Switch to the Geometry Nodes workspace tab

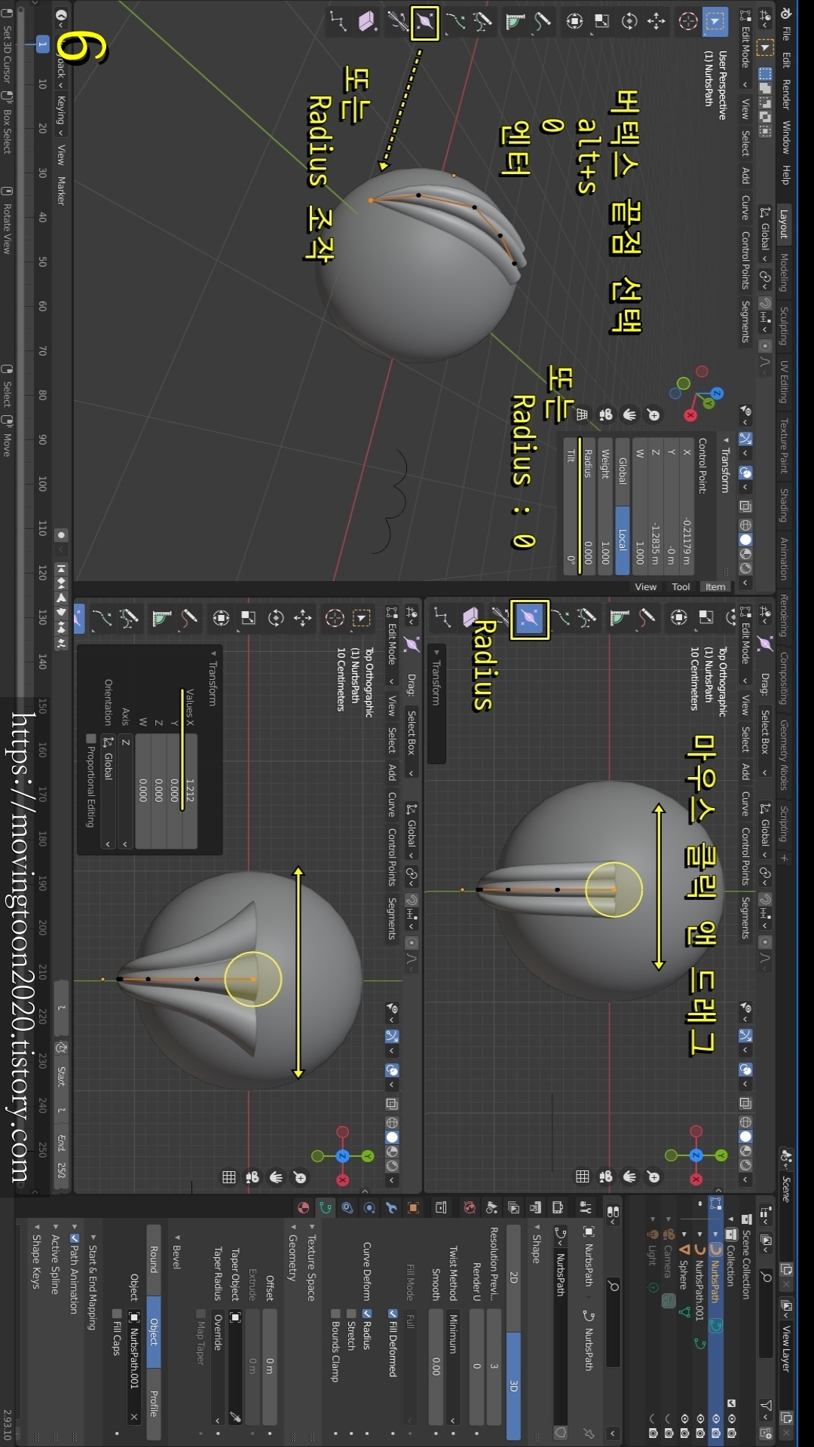click(x=784, y=755)
